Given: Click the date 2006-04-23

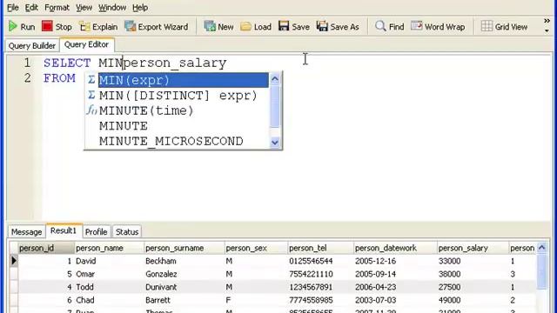Looking at the screenshot, I should [x=375, y=287].
